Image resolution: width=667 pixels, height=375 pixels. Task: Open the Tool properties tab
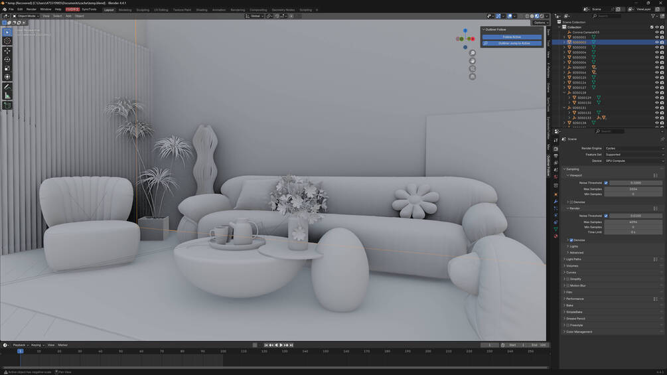tap(556, 140)
